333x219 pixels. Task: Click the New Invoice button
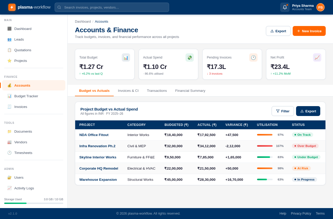(x=309, y=31)
